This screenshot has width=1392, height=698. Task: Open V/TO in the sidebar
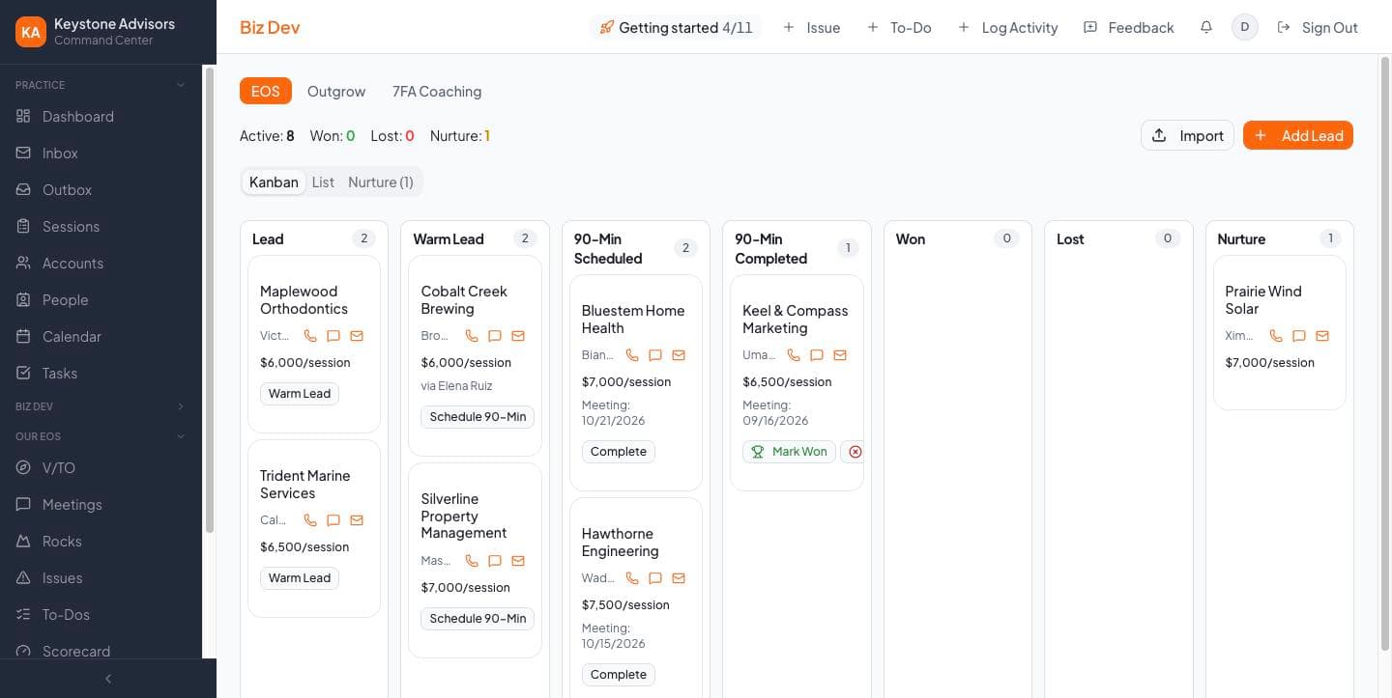point(101,467)
